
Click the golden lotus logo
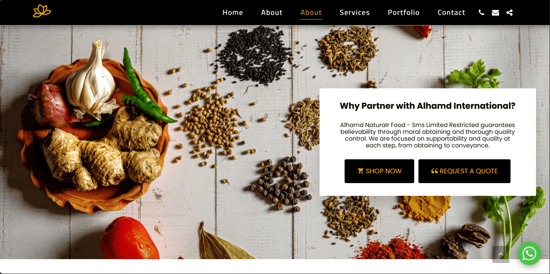[42, 11]
